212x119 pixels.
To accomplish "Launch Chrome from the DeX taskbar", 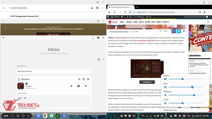I will [45, 116].
